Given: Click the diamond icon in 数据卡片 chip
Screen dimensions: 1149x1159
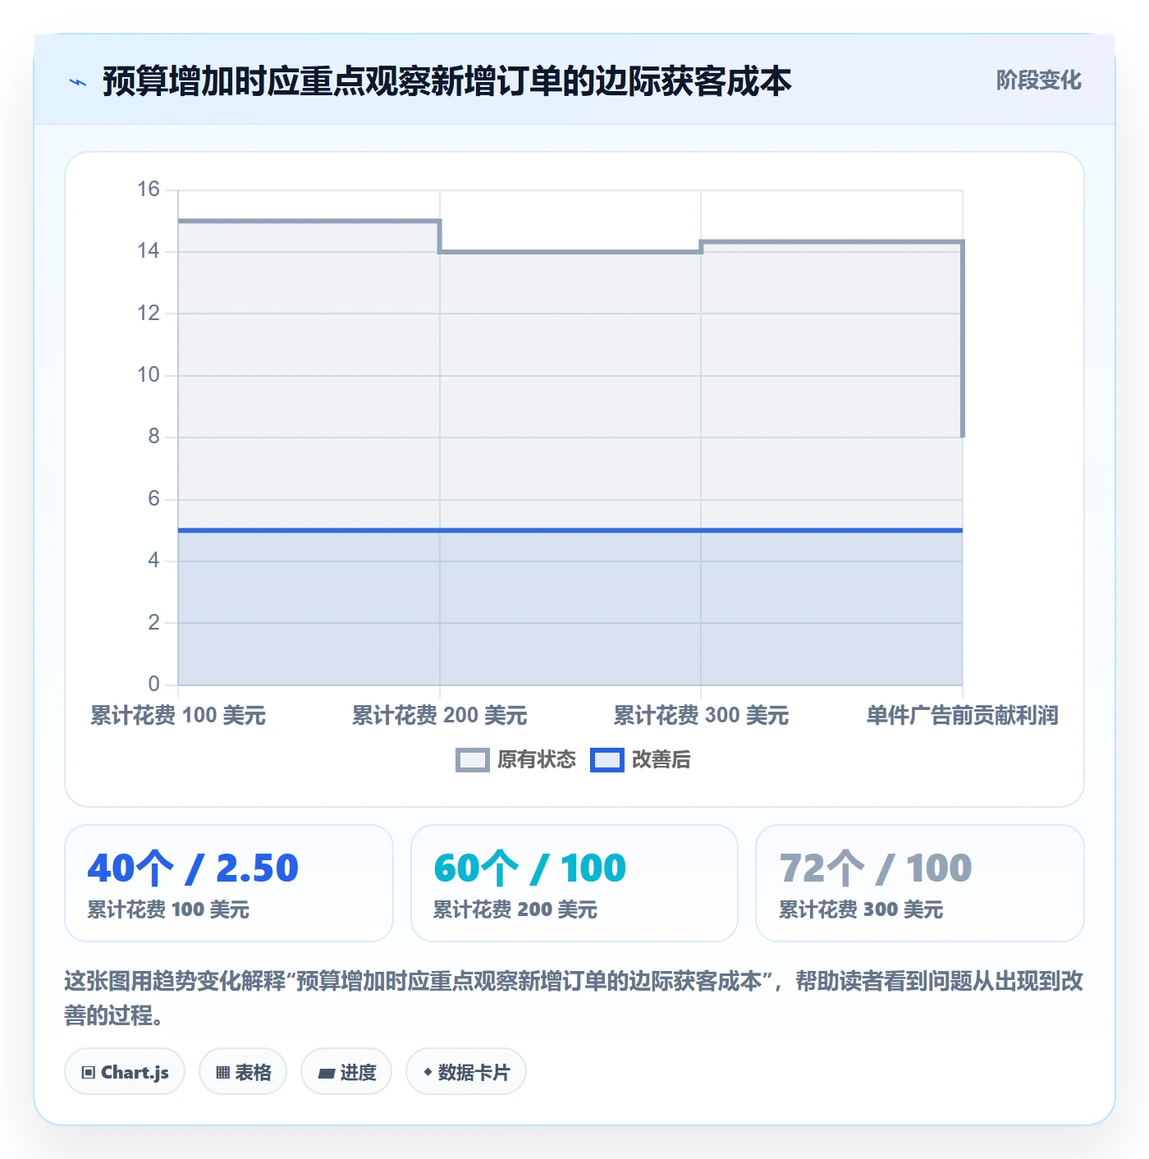Looking at the screenshot, I should click(428, 1072).
